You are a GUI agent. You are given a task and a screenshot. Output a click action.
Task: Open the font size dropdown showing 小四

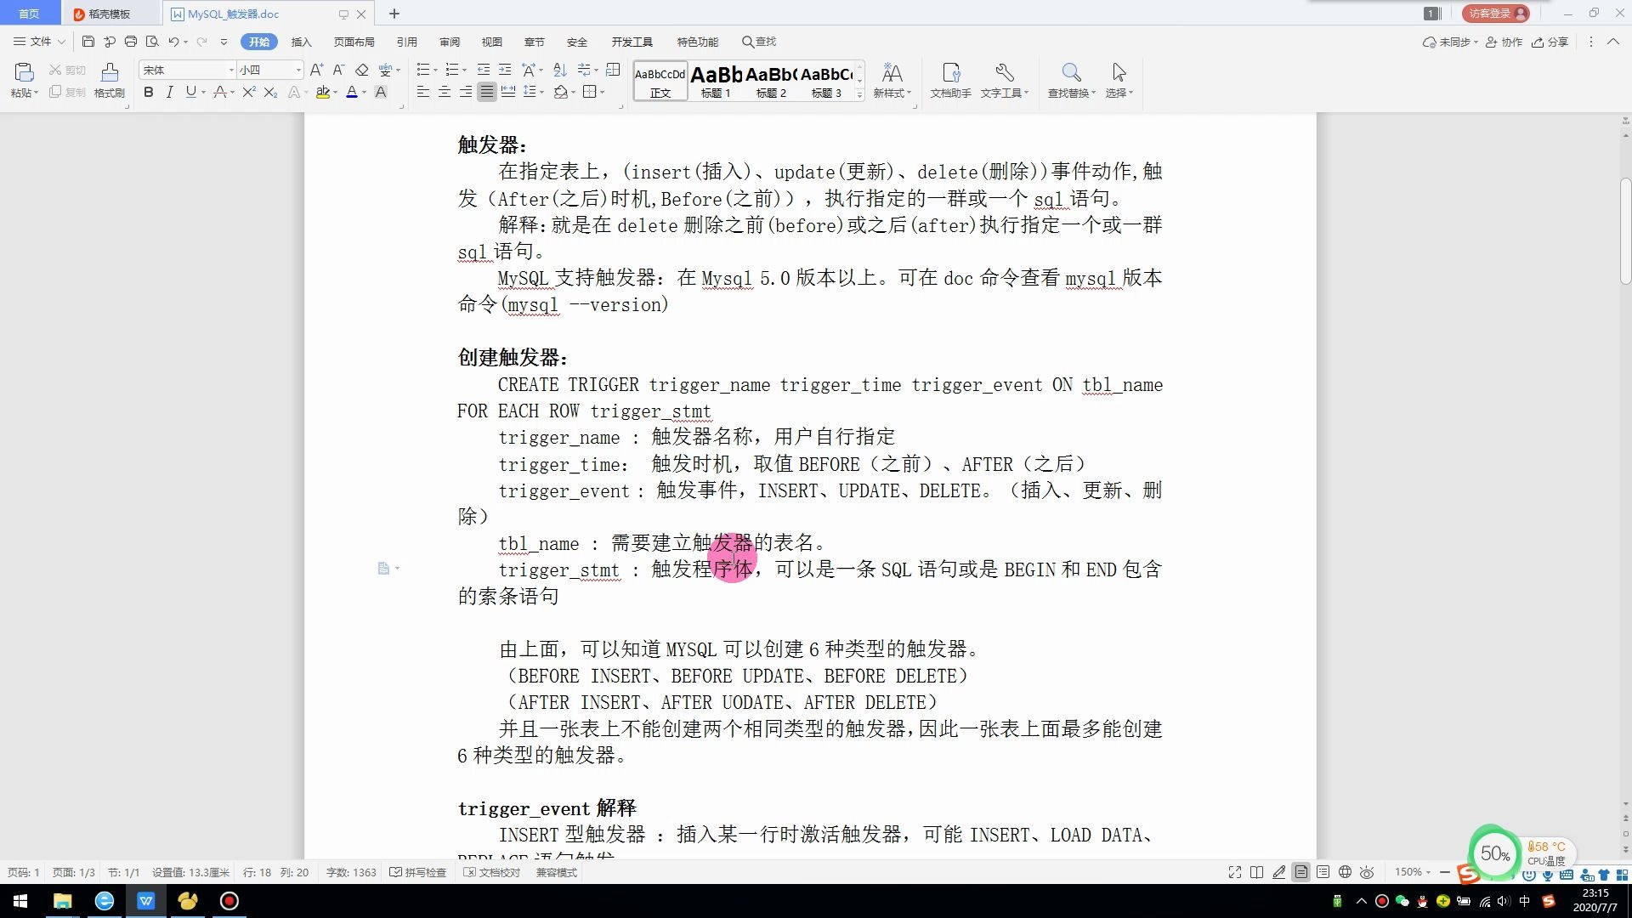click(297, 70)
